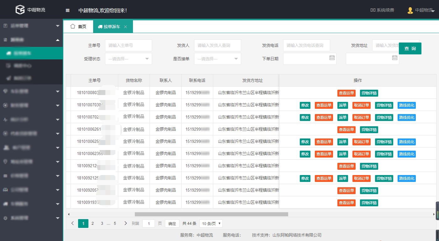
Task: Click 确定 to confirm the page jump
Action: coord(172,223)
